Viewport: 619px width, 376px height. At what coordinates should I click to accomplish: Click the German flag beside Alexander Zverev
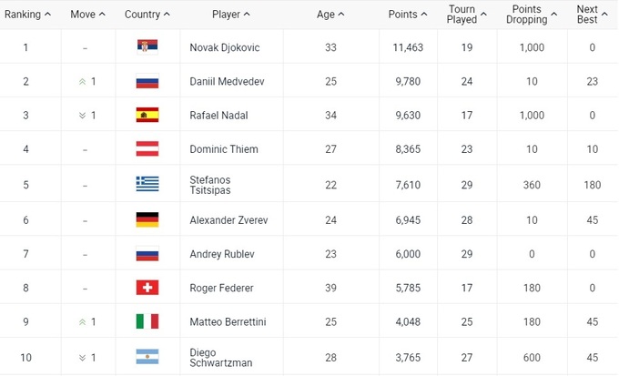147,218
